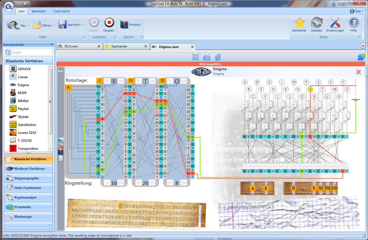Click reflector B label on Enigma
Image resolution: width=368 pixels, height=240 pixels.
click(68, 88)
